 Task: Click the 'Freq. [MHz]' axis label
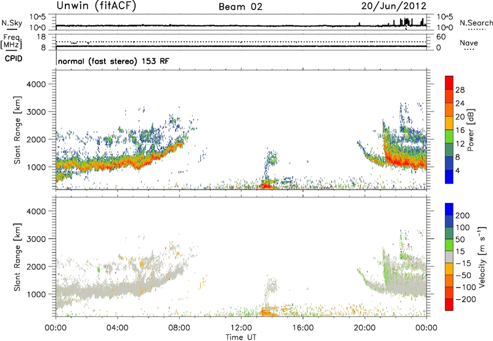(12, 41)
